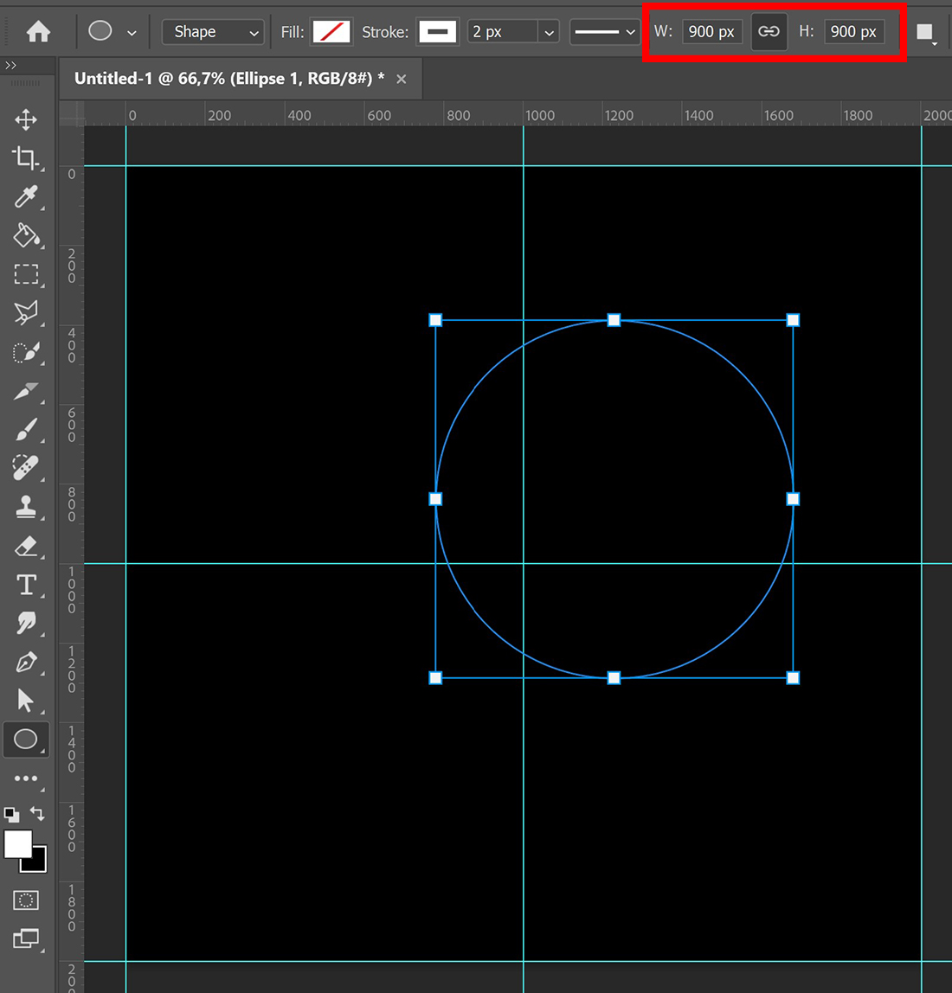Close the Untitled-1 document tab

(402, 80)
